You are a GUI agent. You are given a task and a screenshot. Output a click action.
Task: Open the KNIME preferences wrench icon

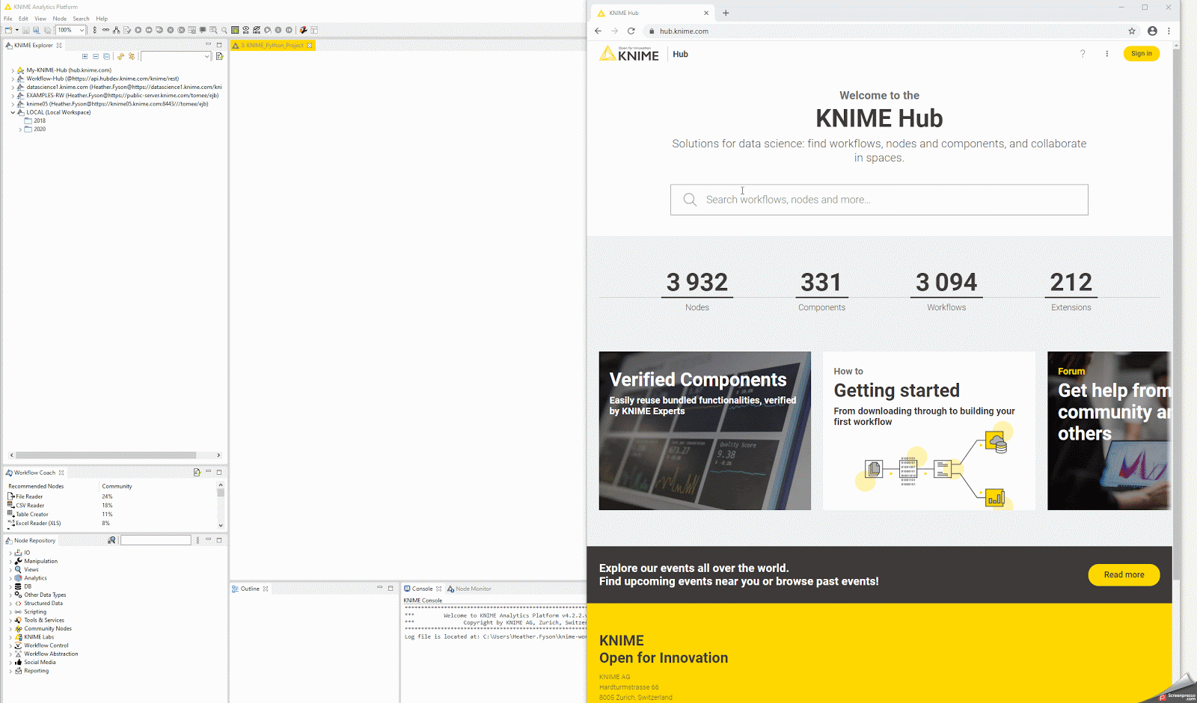click(x=303, y=30)
